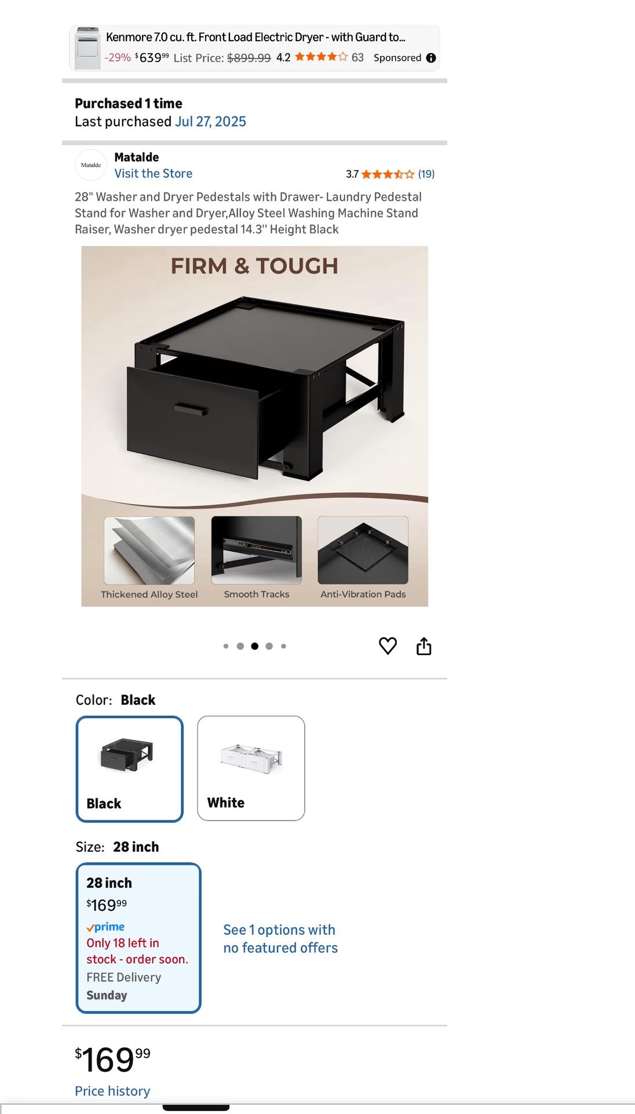This screenshot has height=1114, width=635.
Task: See 1 options with no featured offers
Action: click(280, 938)
